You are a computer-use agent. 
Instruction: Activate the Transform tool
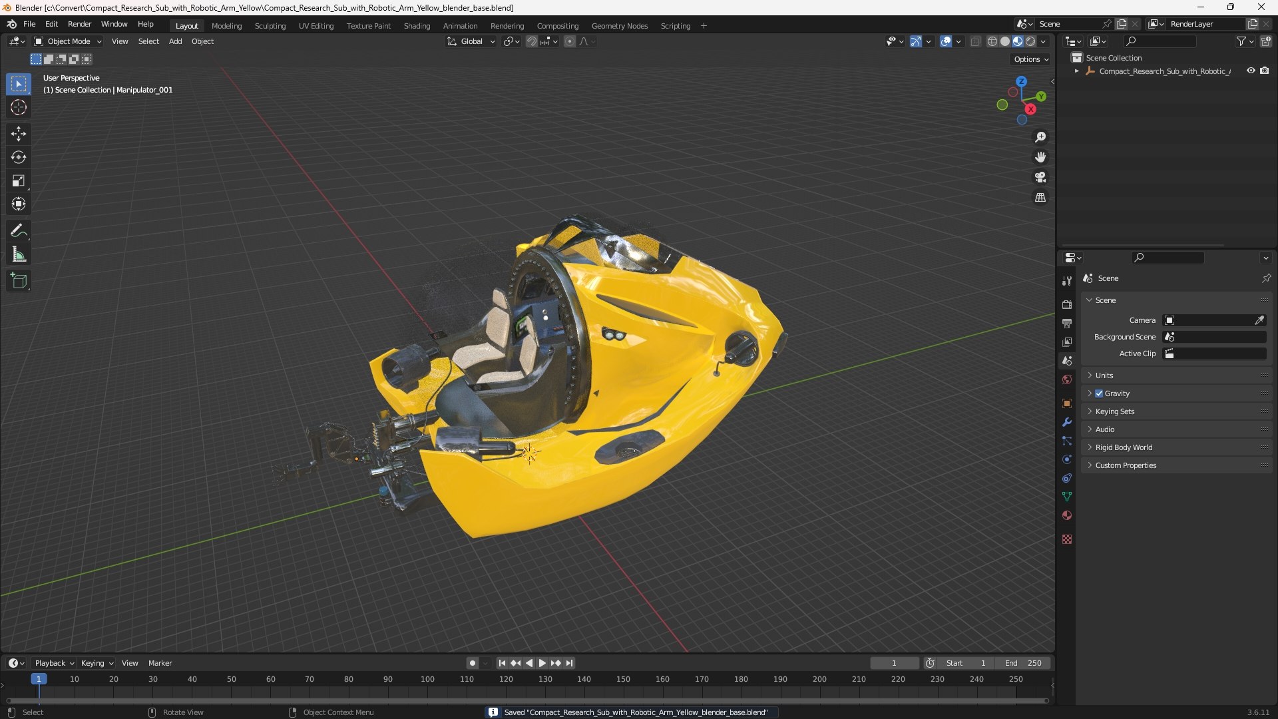pyautogui.click(x=19, y=204)
